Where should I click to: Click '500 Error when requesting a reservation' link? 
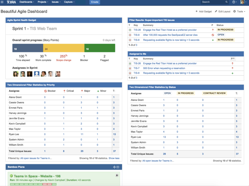pyautogui.click(x=164, y=68)
